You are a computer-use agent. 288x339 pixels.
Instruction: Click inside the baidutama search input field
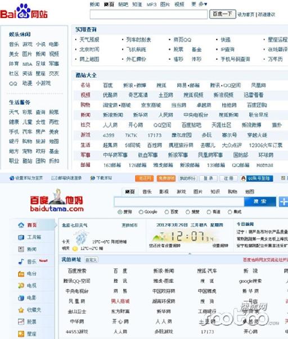[179, 202]
